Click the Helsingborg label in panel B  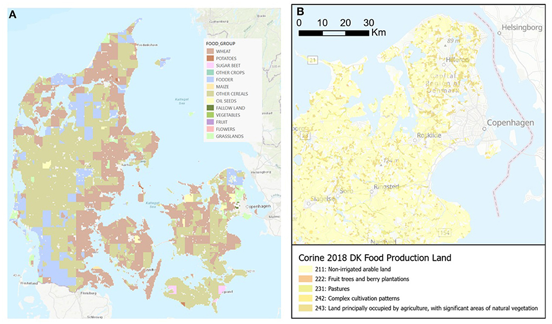(x=522, y=28)
